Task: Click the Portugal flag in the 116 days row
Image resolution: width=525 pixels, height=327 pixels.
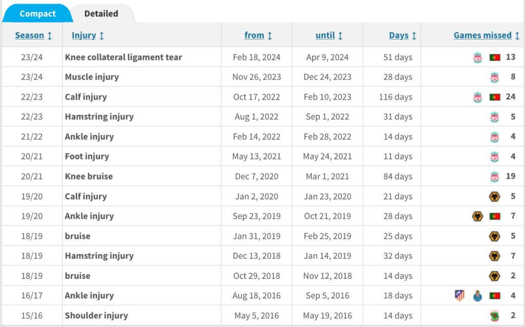Action: pos(495,97)
